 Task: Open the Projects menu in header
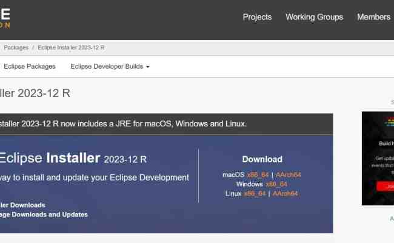click(x=257, y=17)
